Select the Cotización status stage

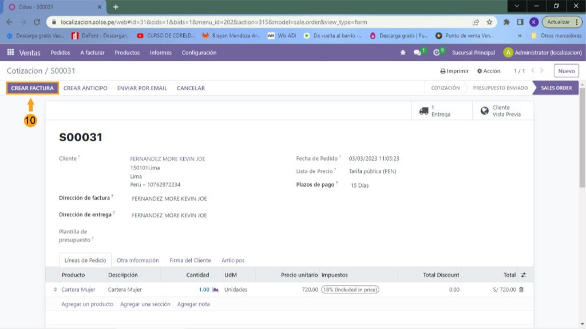445,88
